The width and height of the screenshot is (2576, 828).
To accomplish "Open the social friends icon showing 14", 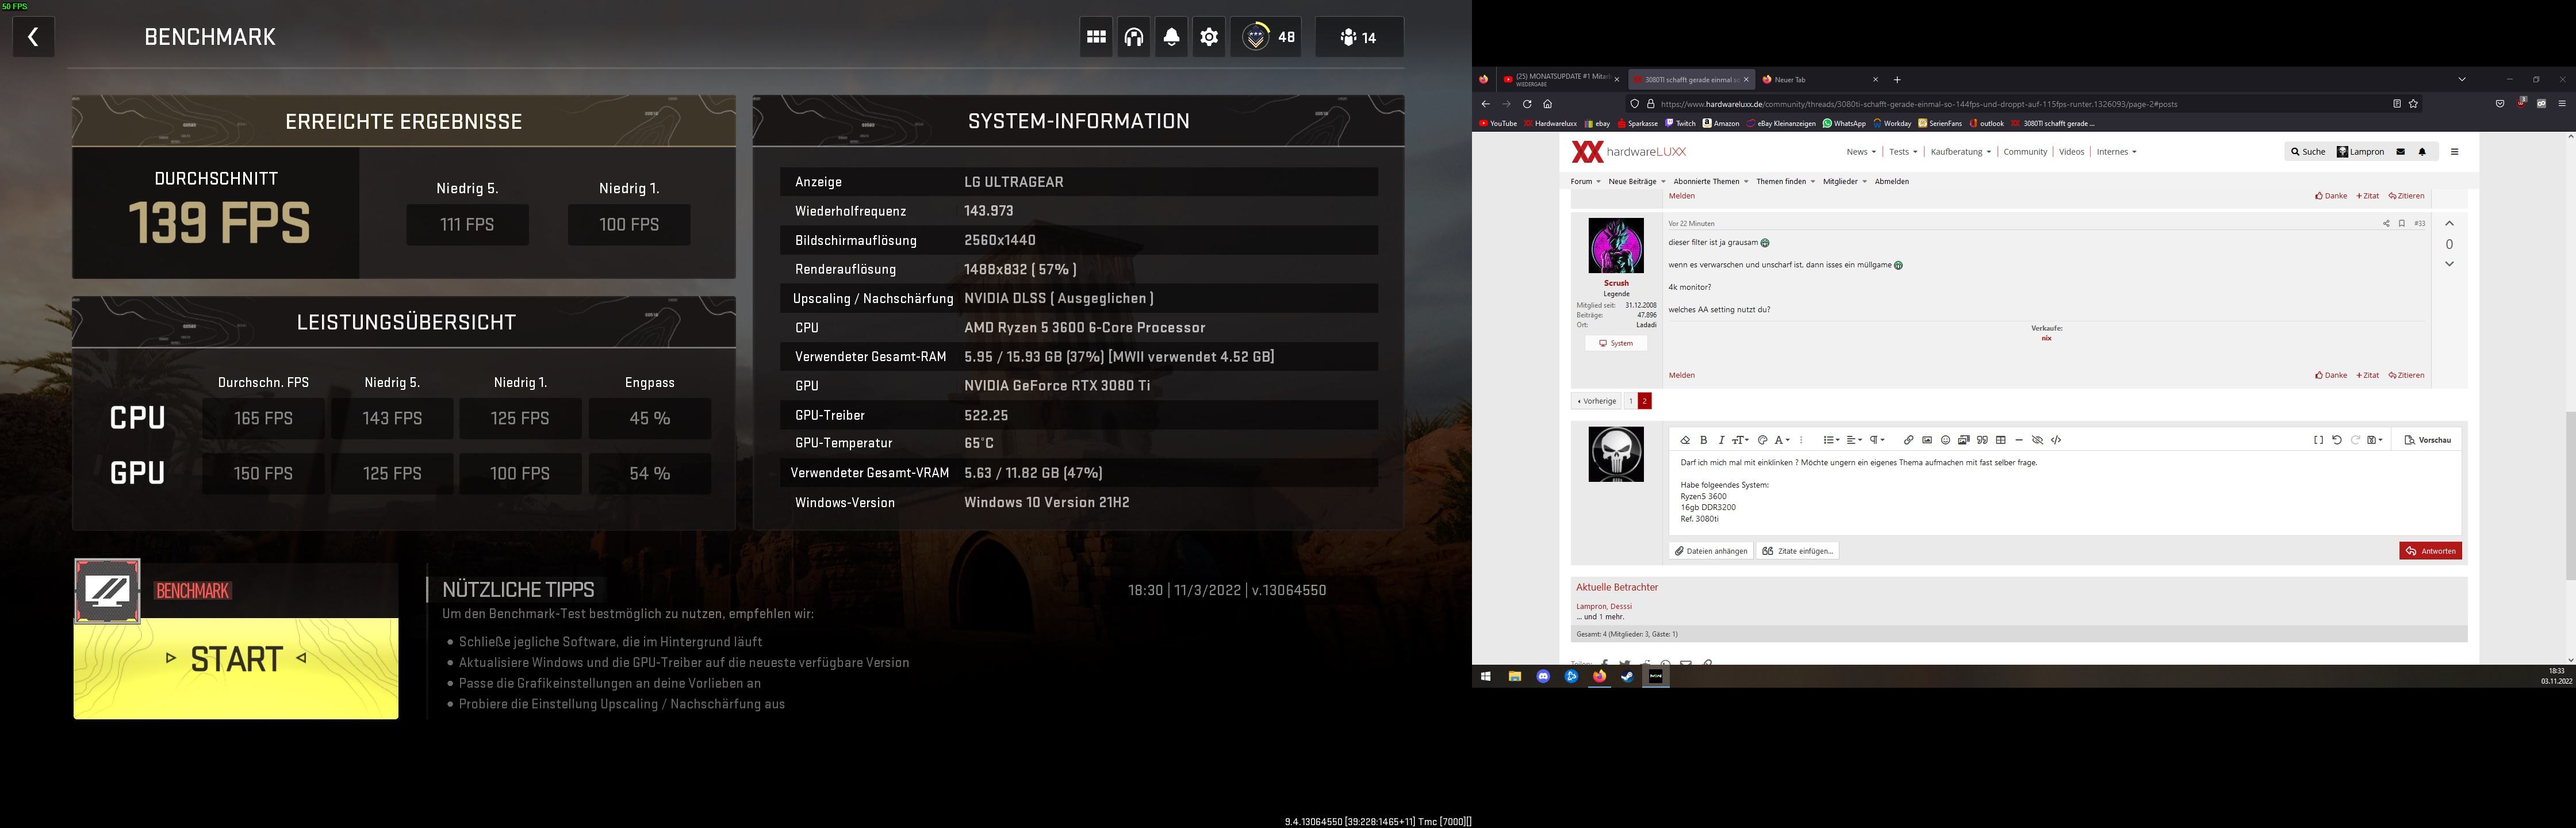I will [1359, 37].
